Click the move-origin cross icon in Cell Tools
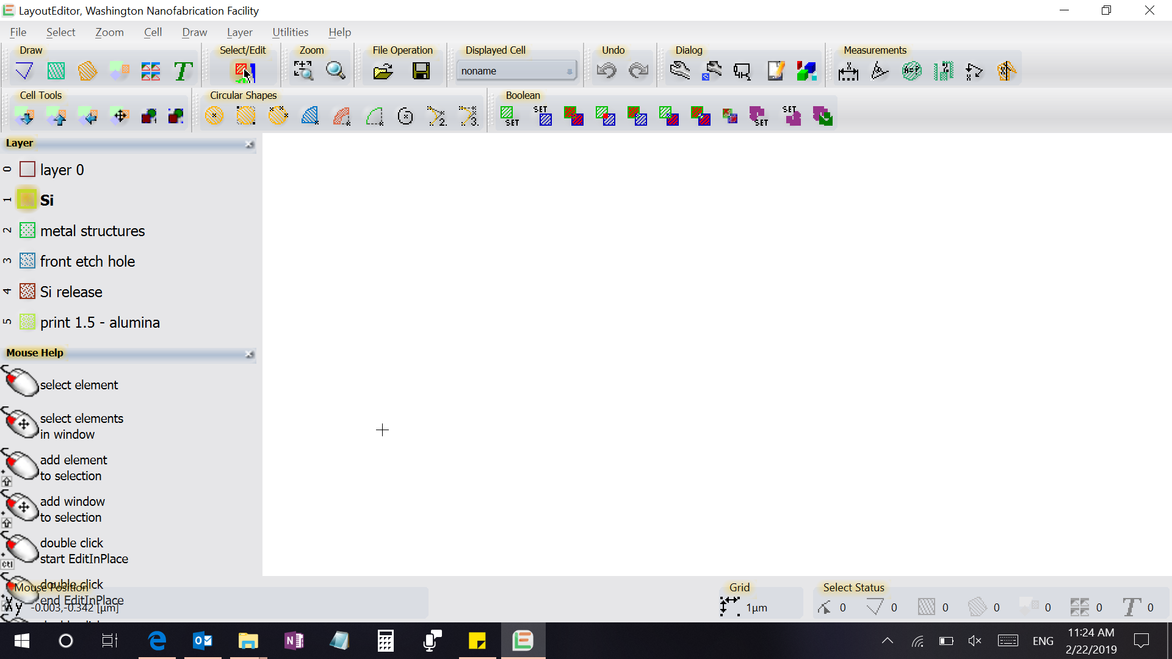Image resolution: width=1172 pixels, height=659 pixels. click(x=120, y=116)
